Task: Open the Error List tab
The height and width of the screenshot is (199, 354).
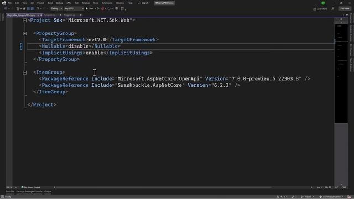Action: click(x=10, y=192)
